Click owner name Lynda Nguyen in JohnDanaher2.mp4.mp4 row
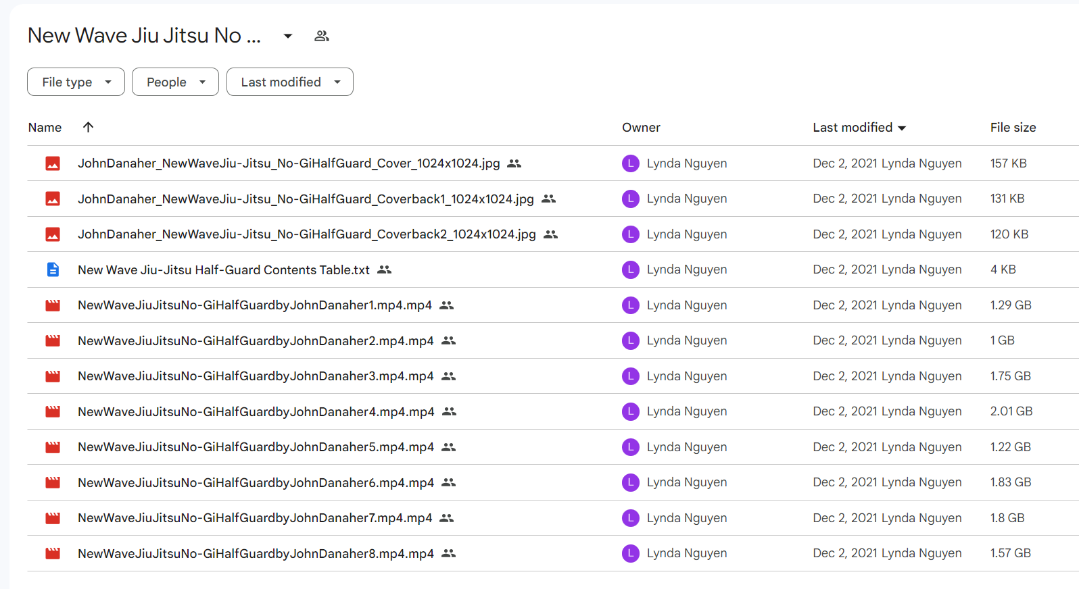The image size is (1079, 589). [687, 340]
